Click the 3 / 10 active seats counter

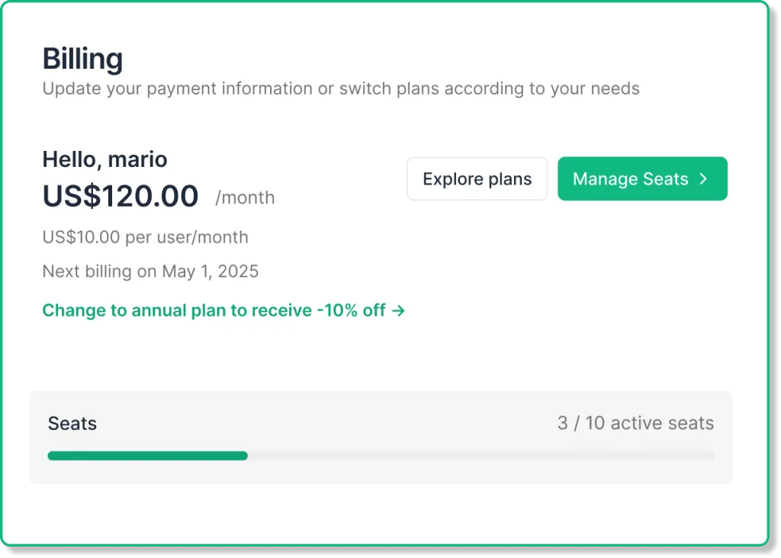pos(635,423)
